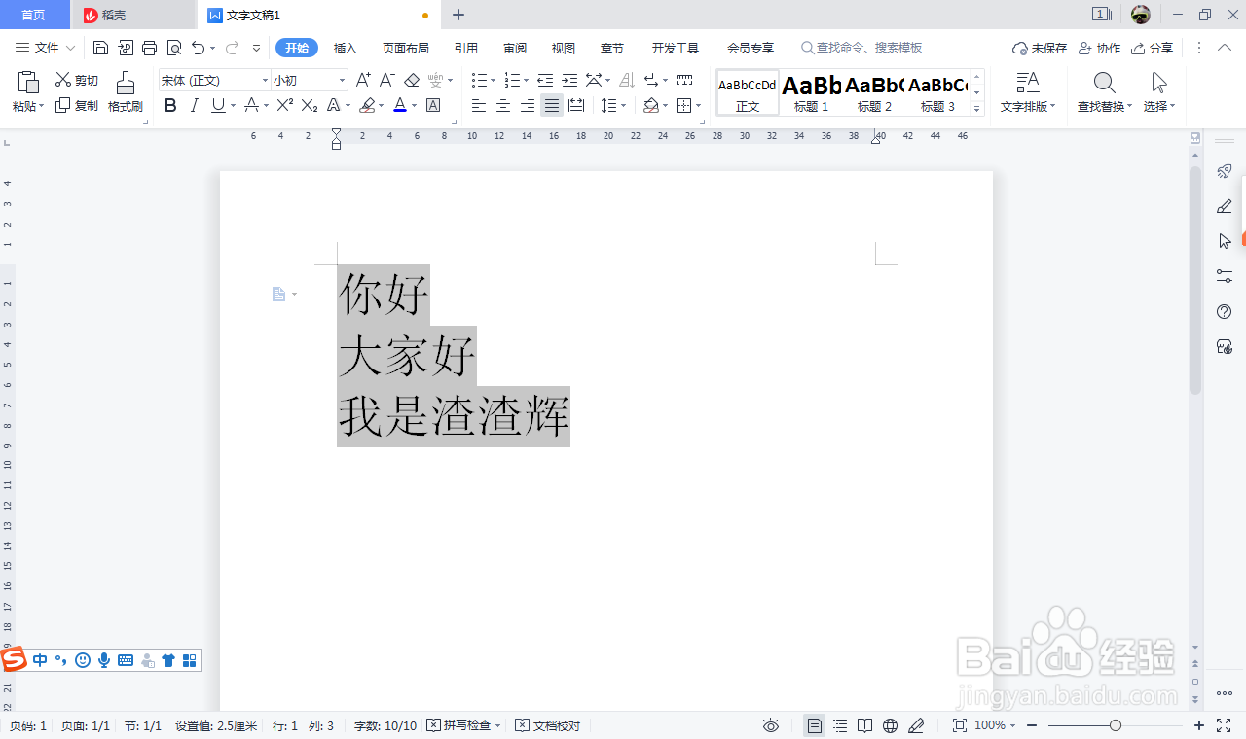The image size is (1246, 739).
Task: Activate voice input microphone in Sogou toolbar
Action: click(104, 660)
